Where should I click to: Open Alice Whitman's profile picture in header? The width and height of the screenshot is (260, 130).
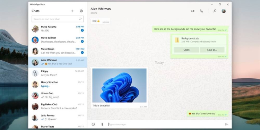click(x=224, y=11)
